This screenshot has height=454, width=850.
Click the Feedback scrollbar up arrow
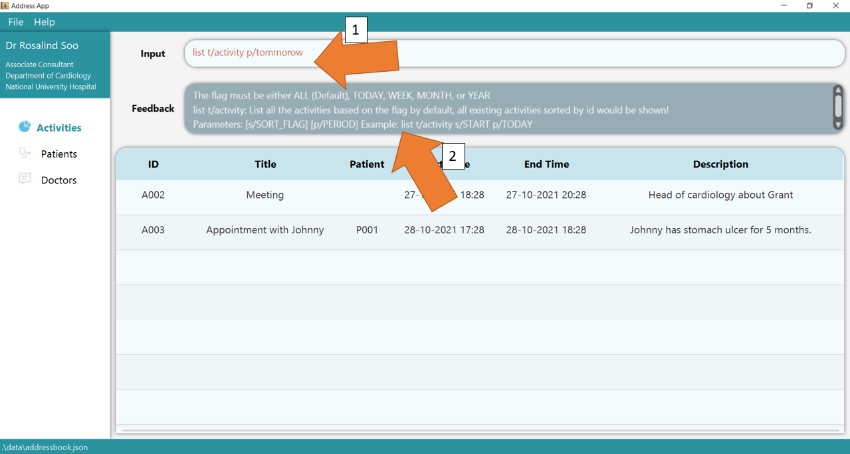[x=837, y=90]
